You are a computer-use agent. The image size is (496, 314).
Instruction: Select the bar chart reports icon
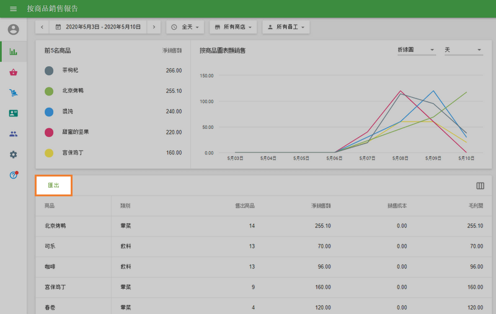tap(13, 51)
